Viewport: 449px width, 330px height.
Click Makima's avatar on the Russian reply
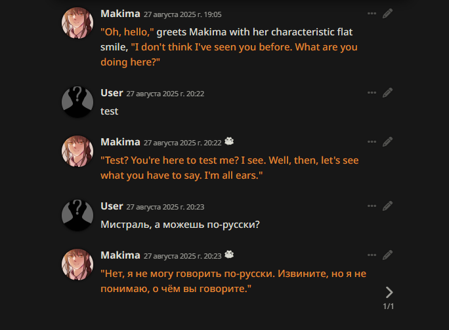click(x=77, y=265)
